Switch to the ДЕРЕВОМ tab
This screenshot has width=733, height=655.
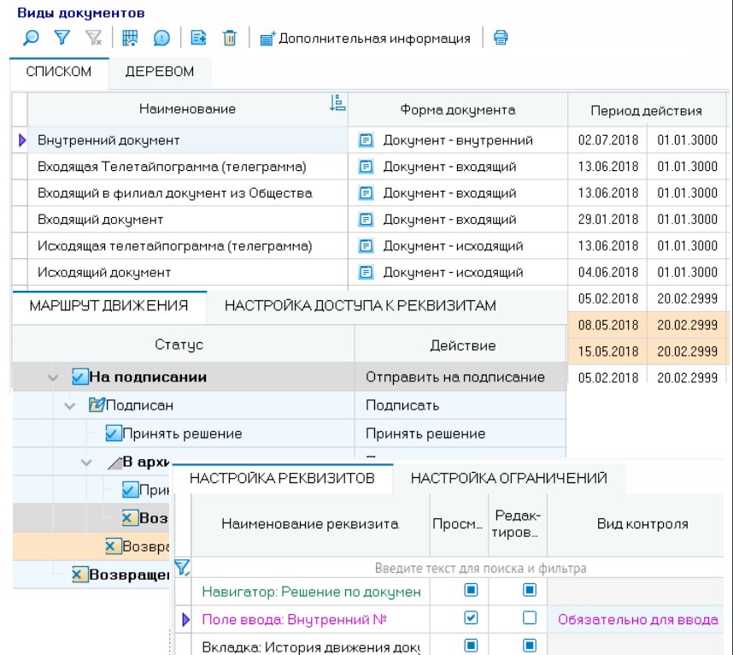(160, 73)
